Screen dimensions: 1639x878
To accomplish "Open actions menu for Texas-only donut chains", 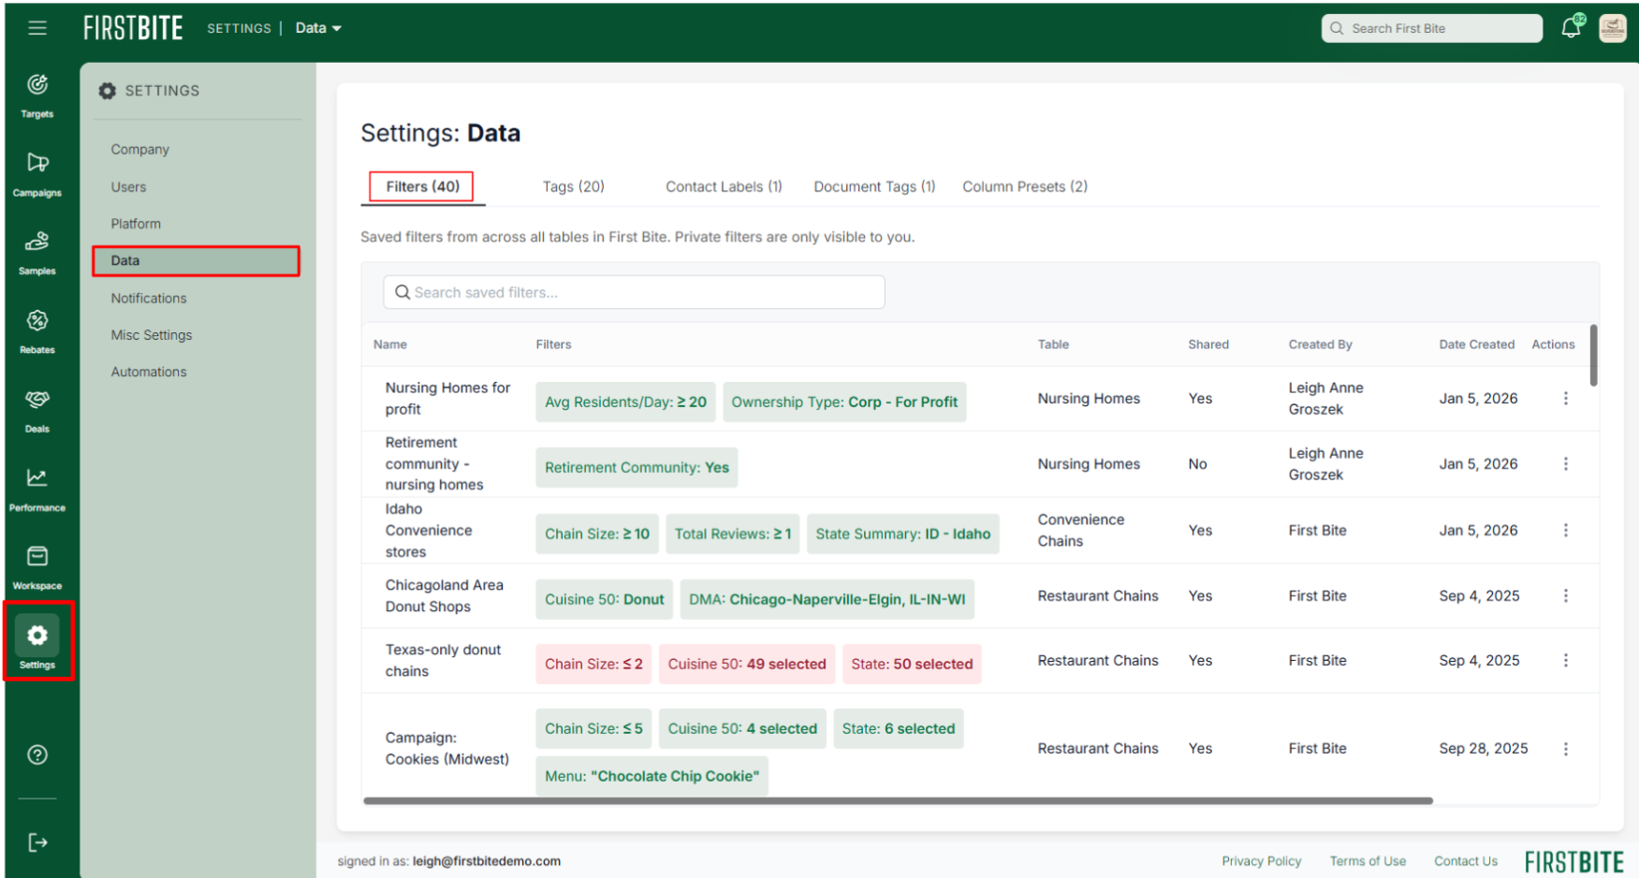I will (x=1565, y=661).
